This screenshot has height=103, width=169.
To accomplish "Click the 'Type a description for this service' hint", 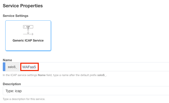I will pos(24,99).
